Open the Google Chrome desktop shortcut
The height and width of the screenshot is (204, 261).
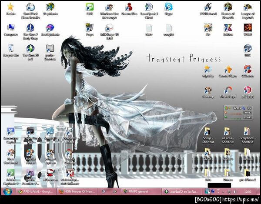coord(70,157)
